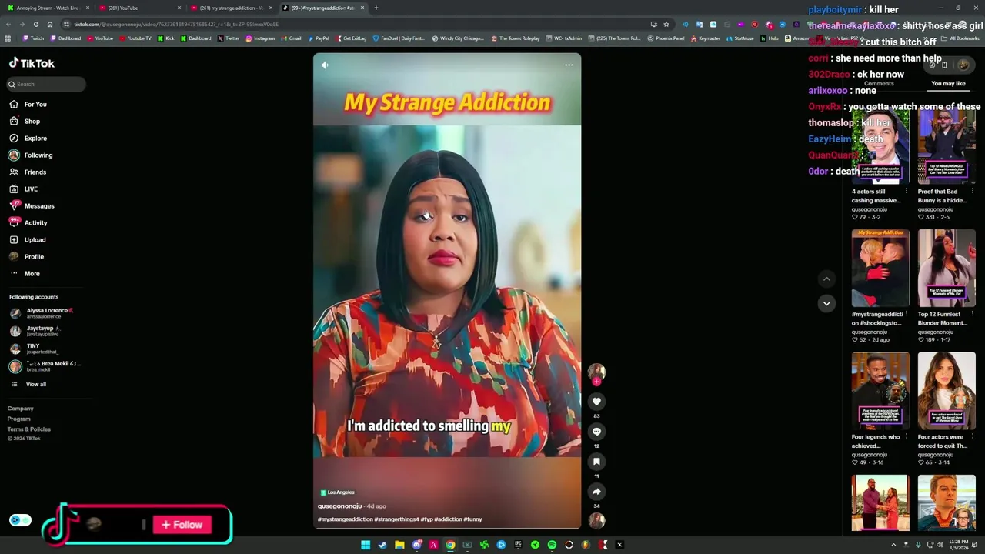Share the video with arrow icon

596,492
